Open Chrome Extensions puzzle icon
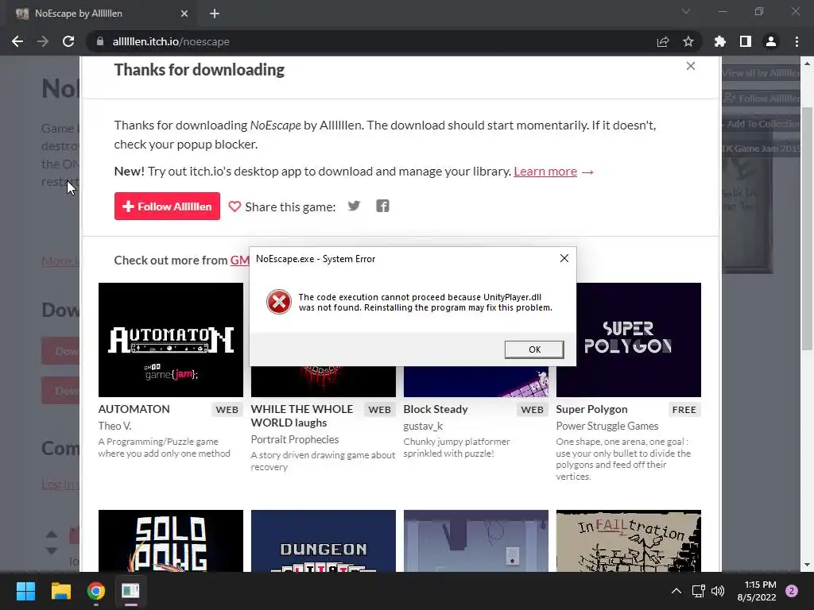Screen dimensions: 814x610 720,41
